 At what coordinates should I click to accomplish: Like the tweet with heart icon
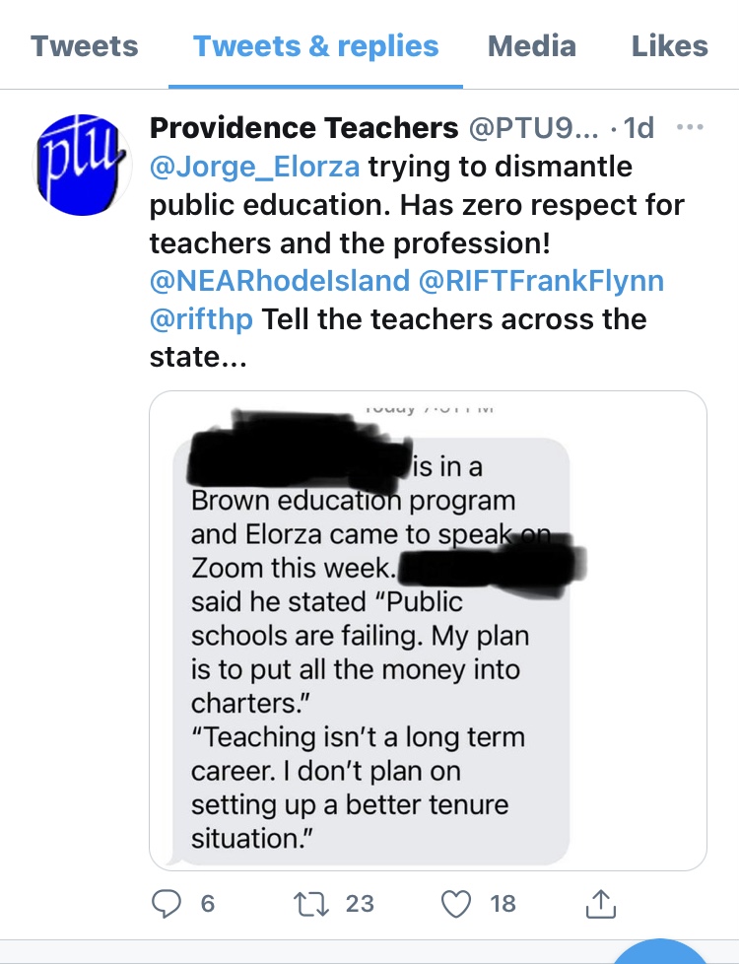click(456, 904)
